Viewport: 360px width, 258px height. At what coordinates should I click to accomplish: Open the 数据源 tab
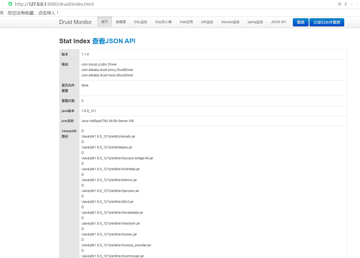click(x=121, y=22)
